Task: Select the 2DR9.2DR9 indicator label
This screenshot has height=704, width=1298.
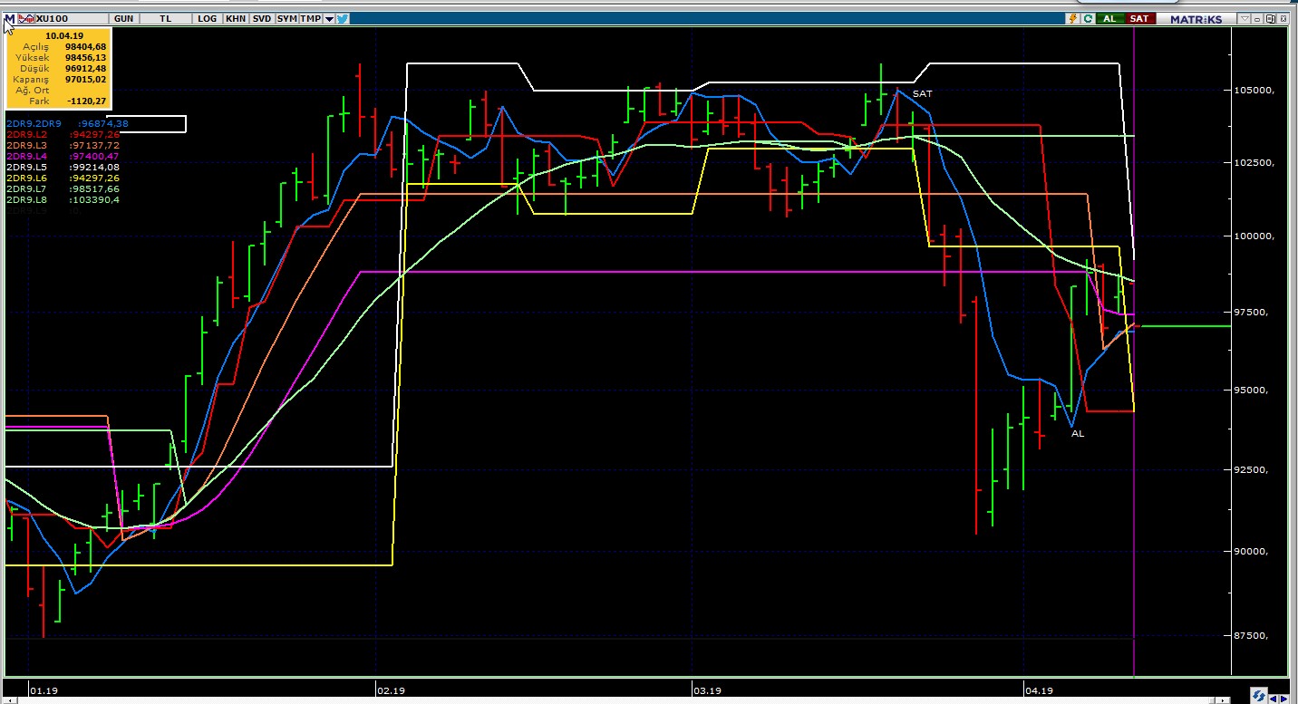Action: (34, 123)
